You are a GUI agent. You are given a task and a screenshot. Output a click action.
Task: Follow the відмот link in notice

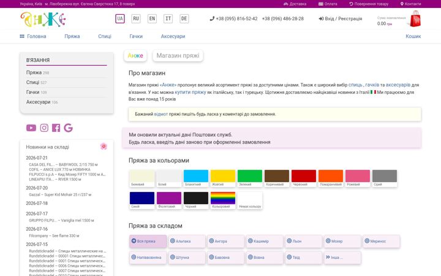(x=161, y=114)
